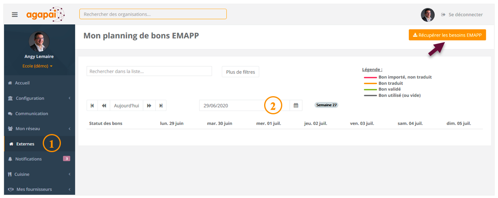The height and width of the screenshot is (198, 498).
Task: Click Récupérer les besoins EMAPP button
Action: (447, 35)
